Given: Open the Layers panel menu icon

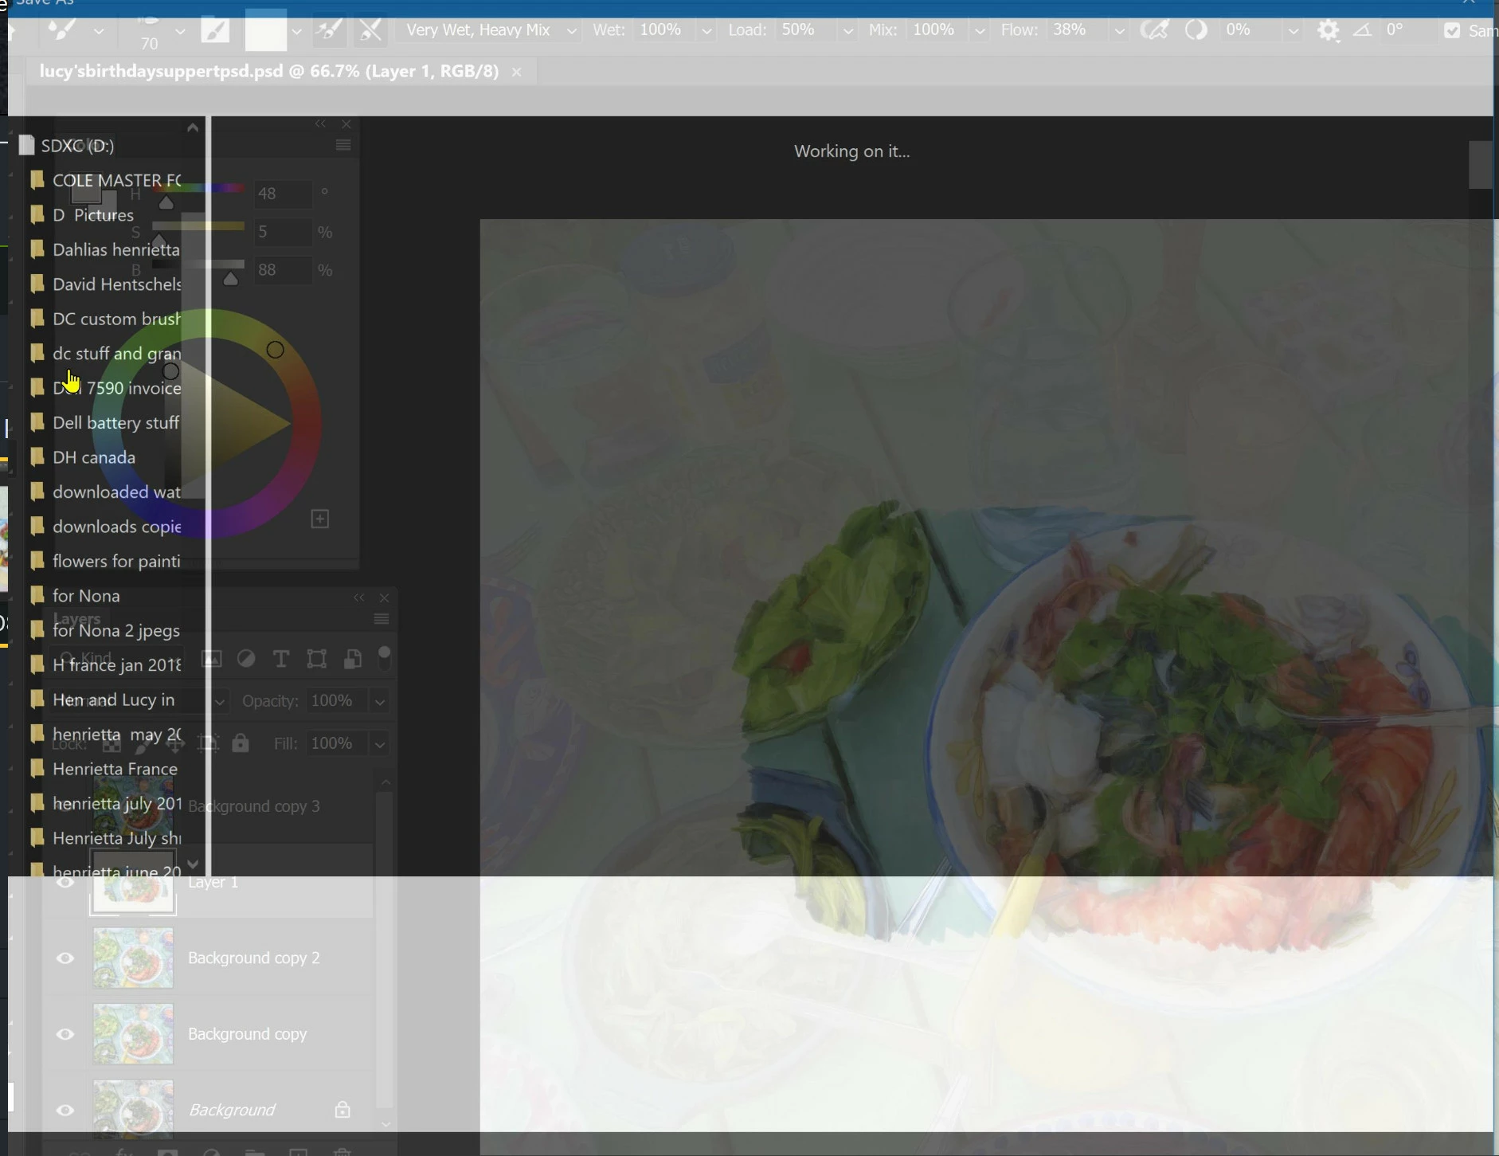Looking at the screenshot, I should pyautogui.click(x=382, y=619).
